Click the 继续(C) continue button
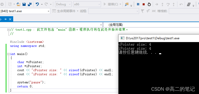This screenshot has height=94, width=199. pyautogui.click(x=111, y=4)
